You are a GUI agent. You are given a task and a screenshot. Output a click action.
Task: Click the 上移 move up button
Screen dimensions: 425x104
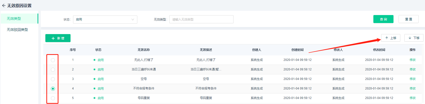coord(390,38)
